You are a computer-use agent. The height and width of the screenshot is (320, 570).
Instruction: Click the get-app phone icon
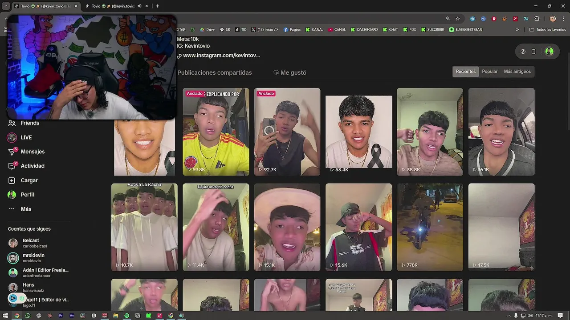point(533,52)
